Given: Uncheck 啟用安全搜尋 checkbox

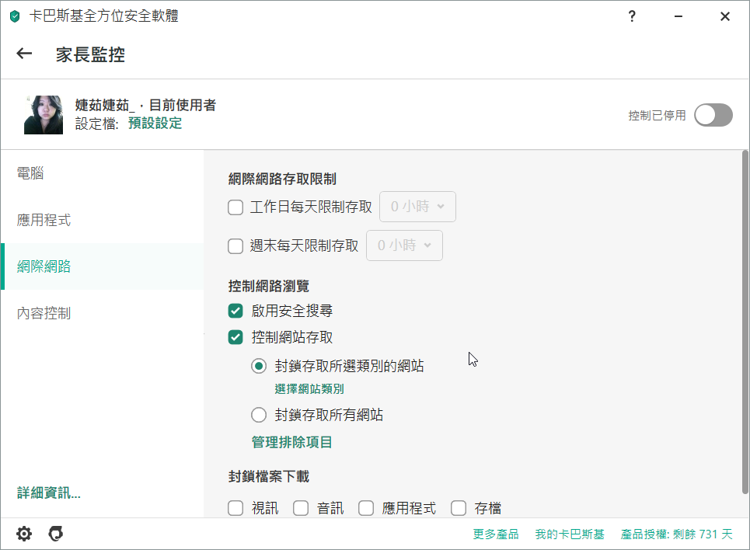Looking at the screenshot, I should pos(235,311).
